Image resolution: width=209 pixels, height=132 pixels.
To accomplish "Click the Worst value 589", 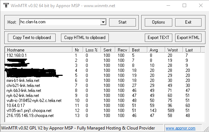I will (171, 111).
